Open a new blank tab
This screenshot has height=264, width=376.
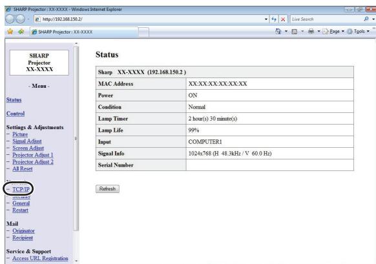point(143,32)
